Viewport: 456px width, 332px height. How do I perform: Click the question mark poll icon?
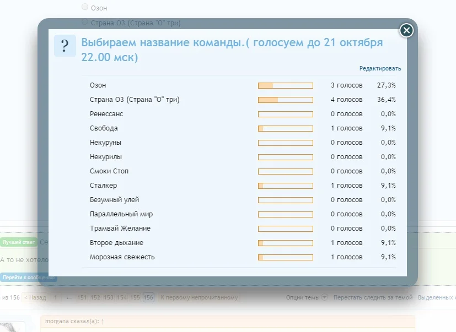tap(65, 46)
